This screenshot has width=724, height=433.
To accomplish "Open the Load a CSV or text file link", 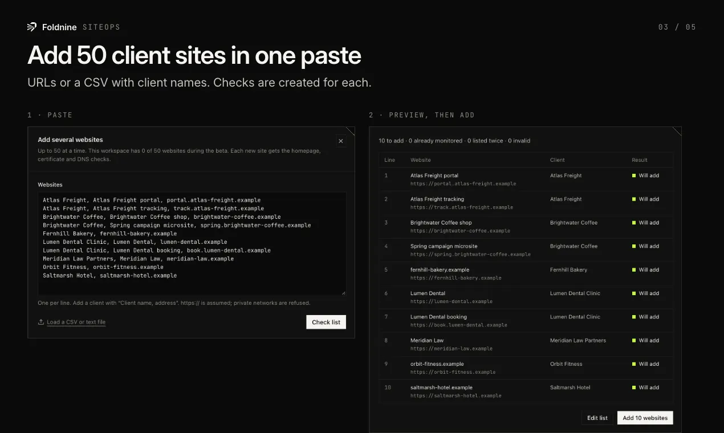I will pos(76,322).
